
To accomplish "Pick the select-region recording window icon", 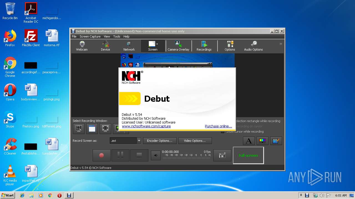I will 79,128.
